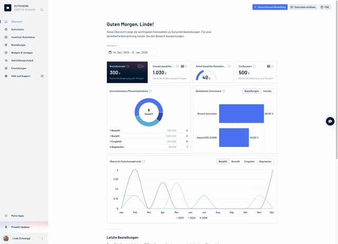
Task: Click Neue Inhouse-Bestellung button
Action: pos(270,7)
